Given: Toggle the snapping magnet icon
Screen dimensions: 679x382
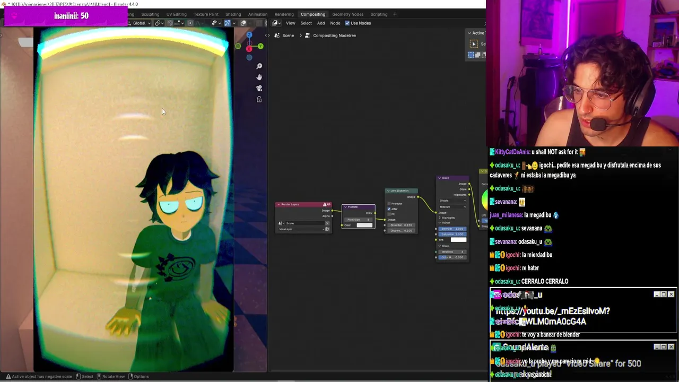Looking at the screenshot, I should pos(170,23).
